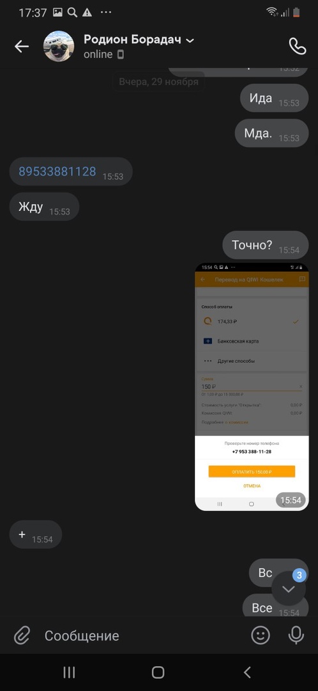Jump to latest messages with down chevron
The height and width of the screenshot is (691, 318).
pyautogui.click(x=289, y=589)
